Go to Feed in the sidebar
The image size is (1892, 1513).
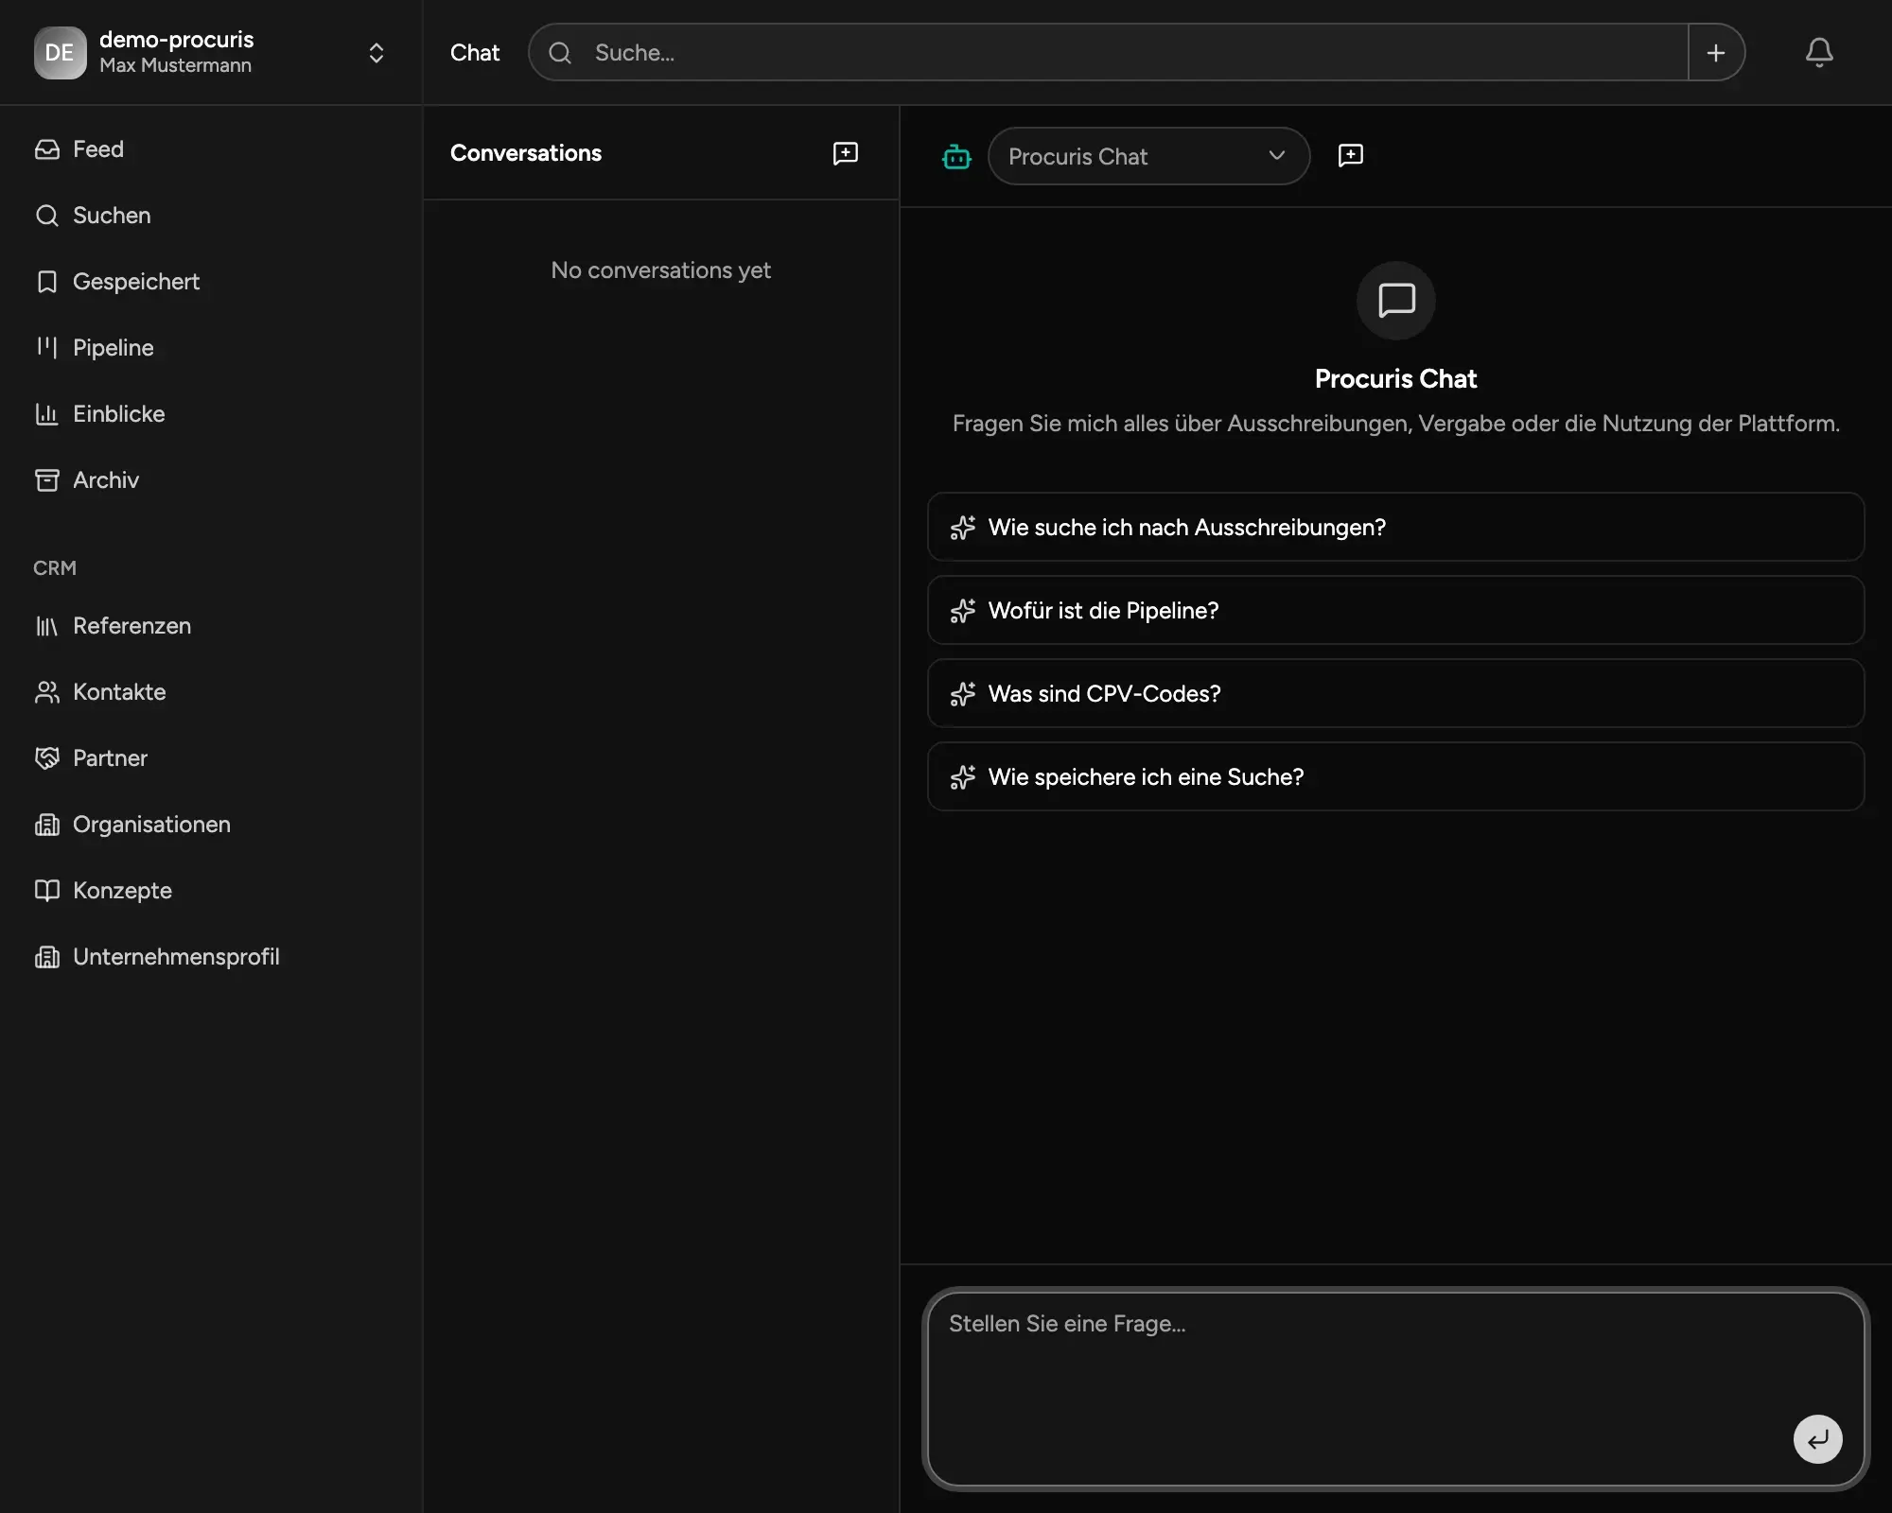[x=210, y=149]
